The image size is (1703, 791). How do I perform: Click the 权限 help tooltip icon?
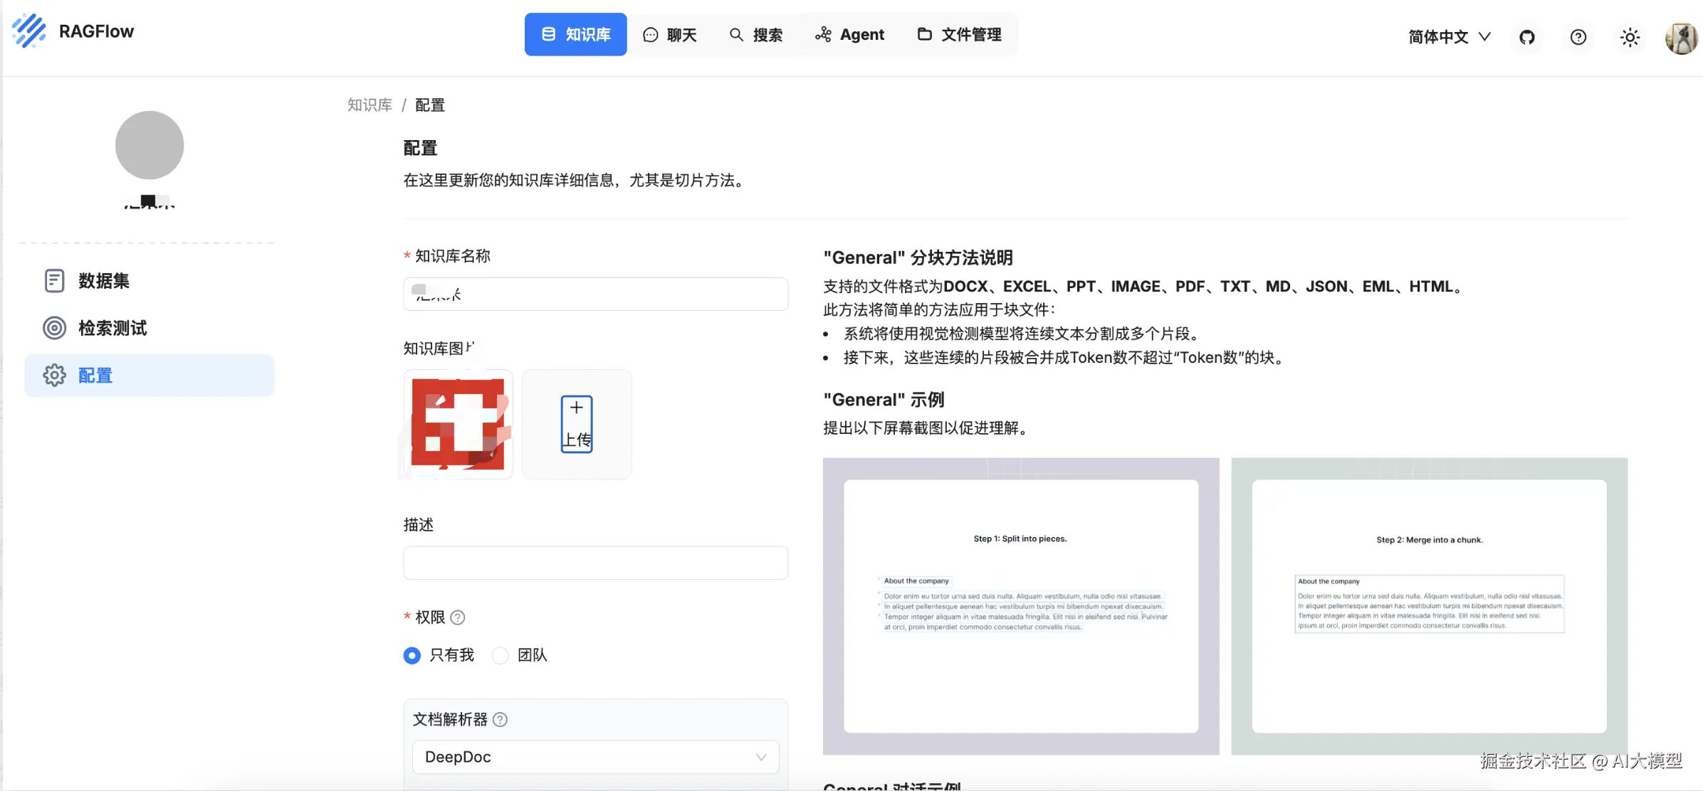pyautogui.click(x=458, y=617)
